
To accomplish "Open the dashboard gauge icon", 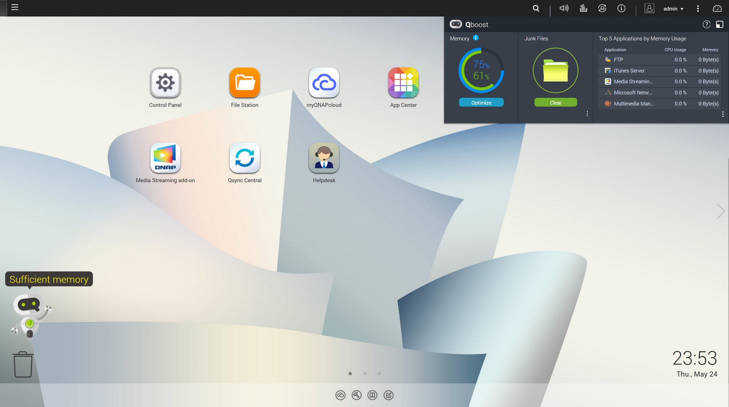I will pos(717,8).
